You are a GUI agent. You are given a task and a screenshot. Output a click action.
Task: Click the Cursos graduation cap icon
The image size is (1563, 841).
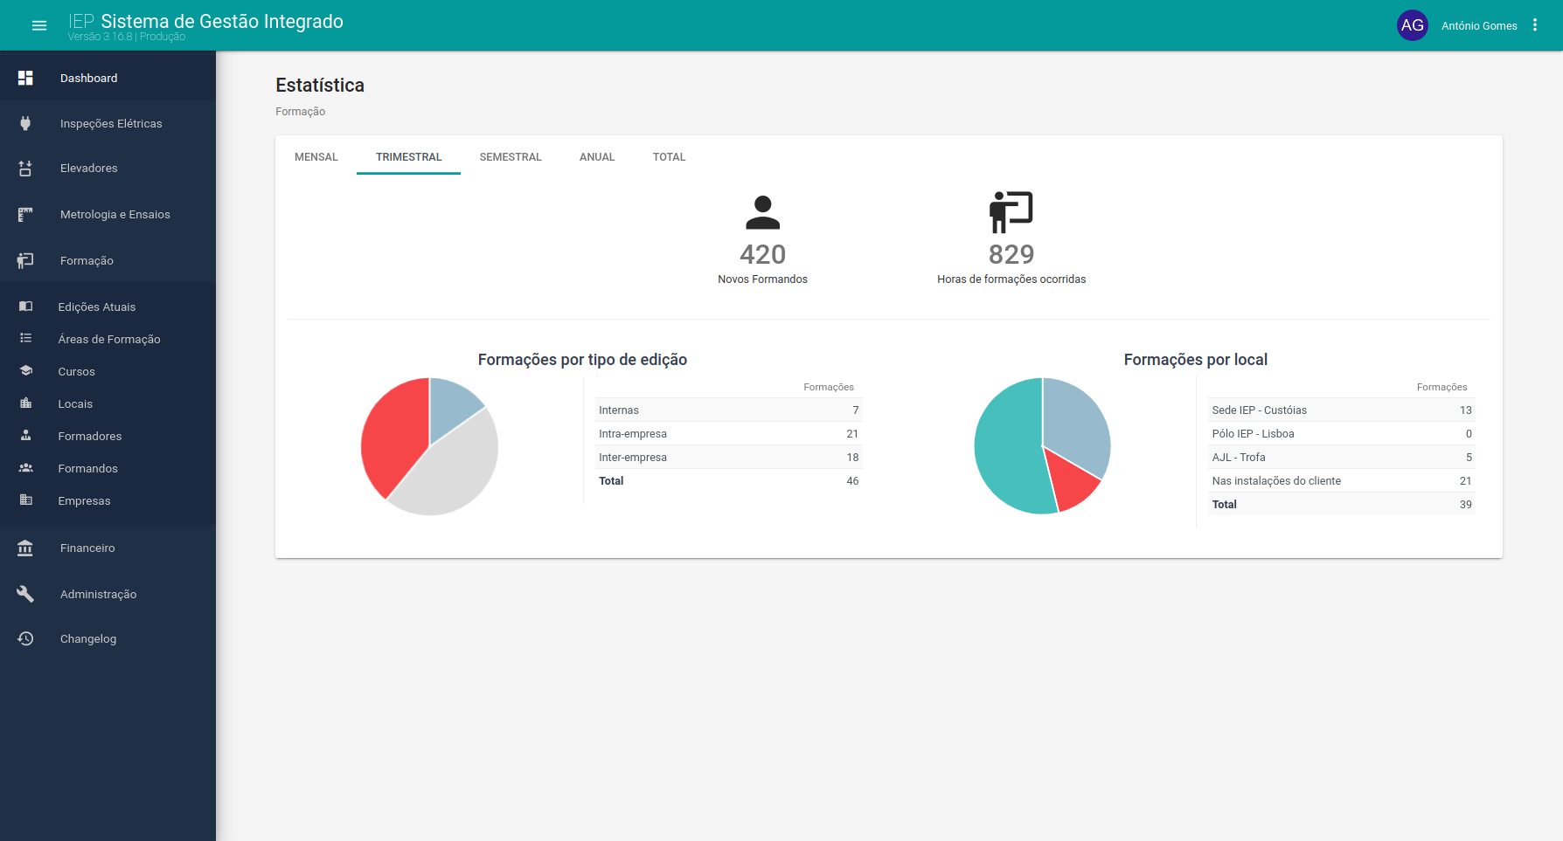[x=26, y=370]
